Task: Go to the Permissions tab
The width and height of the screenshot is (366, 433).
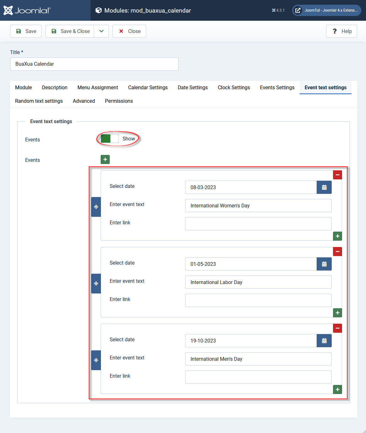Action: click(119, 101)
